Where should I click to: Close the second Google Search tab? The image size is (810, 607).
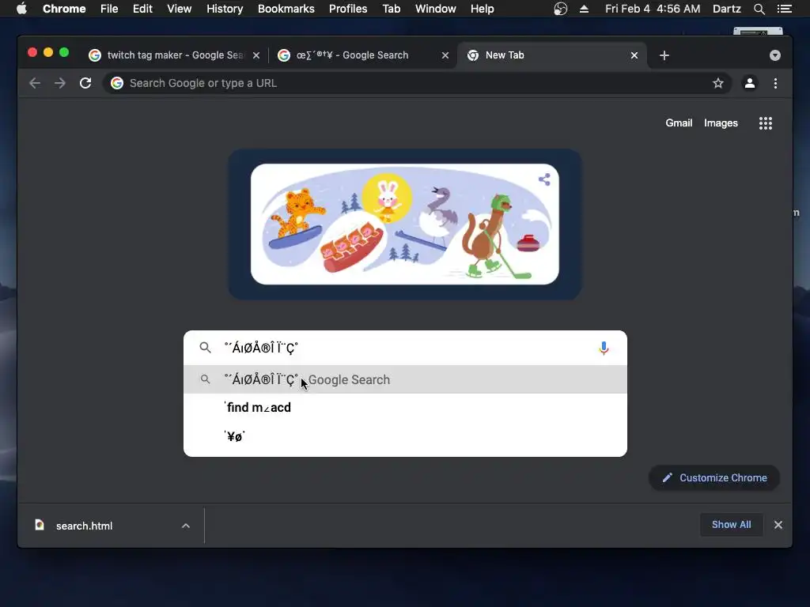pyautogui.click(x=445, y=55)
